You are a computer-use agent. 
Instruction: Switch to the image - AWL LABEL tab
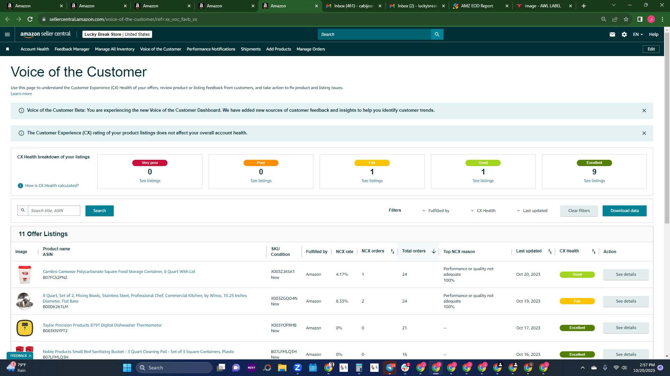pyautogui.click(x=544, y=6)
